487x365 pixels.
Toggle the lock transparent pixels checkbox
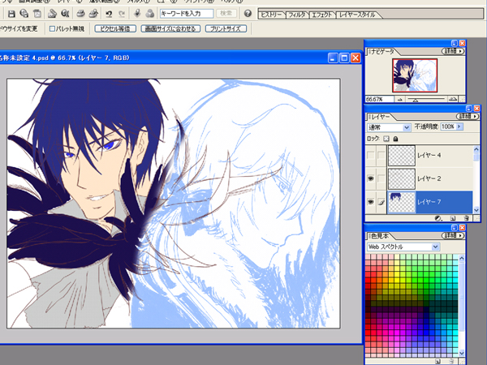pyautogui.click(x=386, y=139)
